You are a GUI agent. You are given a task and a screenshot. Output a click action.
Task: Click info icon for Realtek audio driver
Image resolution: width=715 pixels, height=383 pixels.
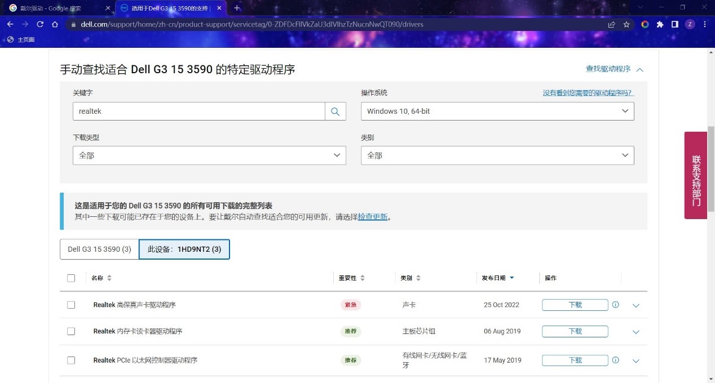pos(615,305)
